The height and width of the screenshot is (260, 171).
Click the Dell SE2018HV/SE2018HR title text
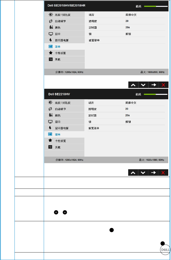pos(66,5)
